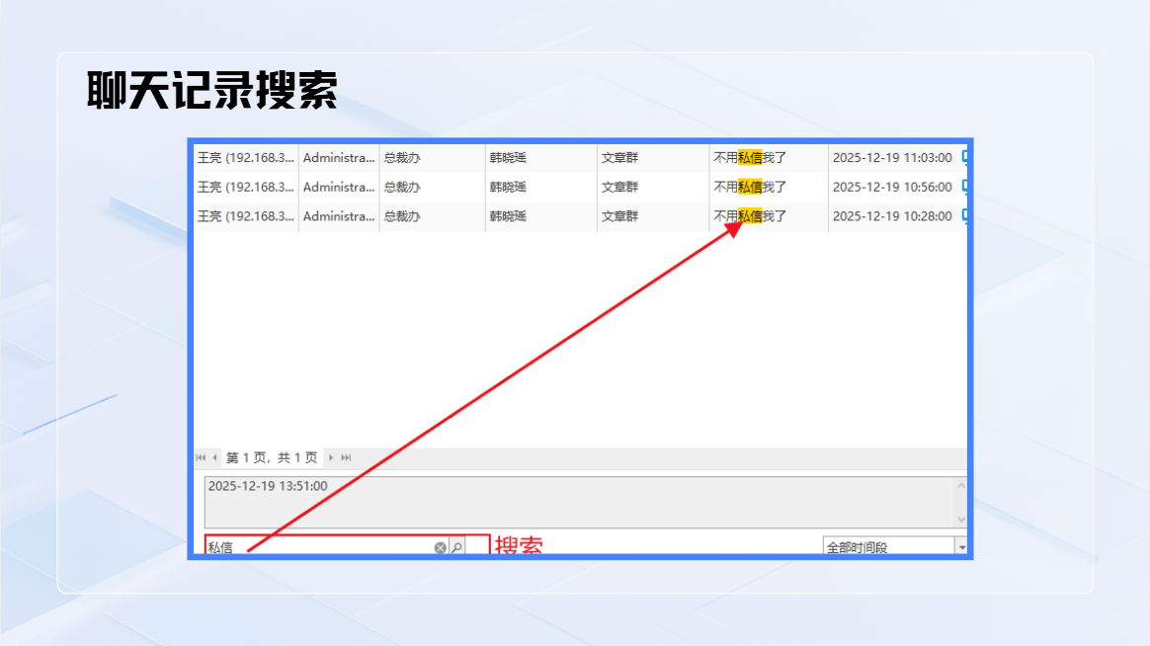The width and height of the screenshot is (1150, 646).
Task: Select 王亮 cell in the 10:28:00 row
Action: [x=246, y=216]
